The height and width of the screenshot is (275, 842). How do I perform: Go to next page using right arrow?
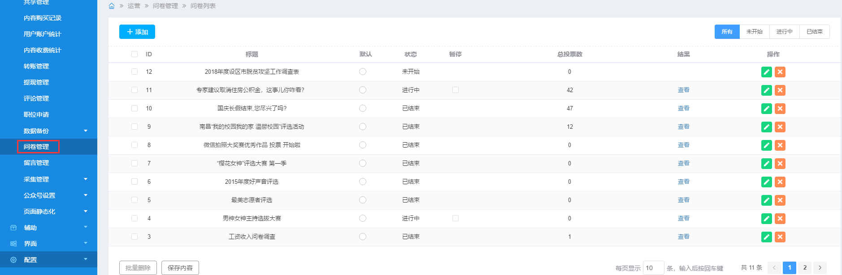point(820,267)
